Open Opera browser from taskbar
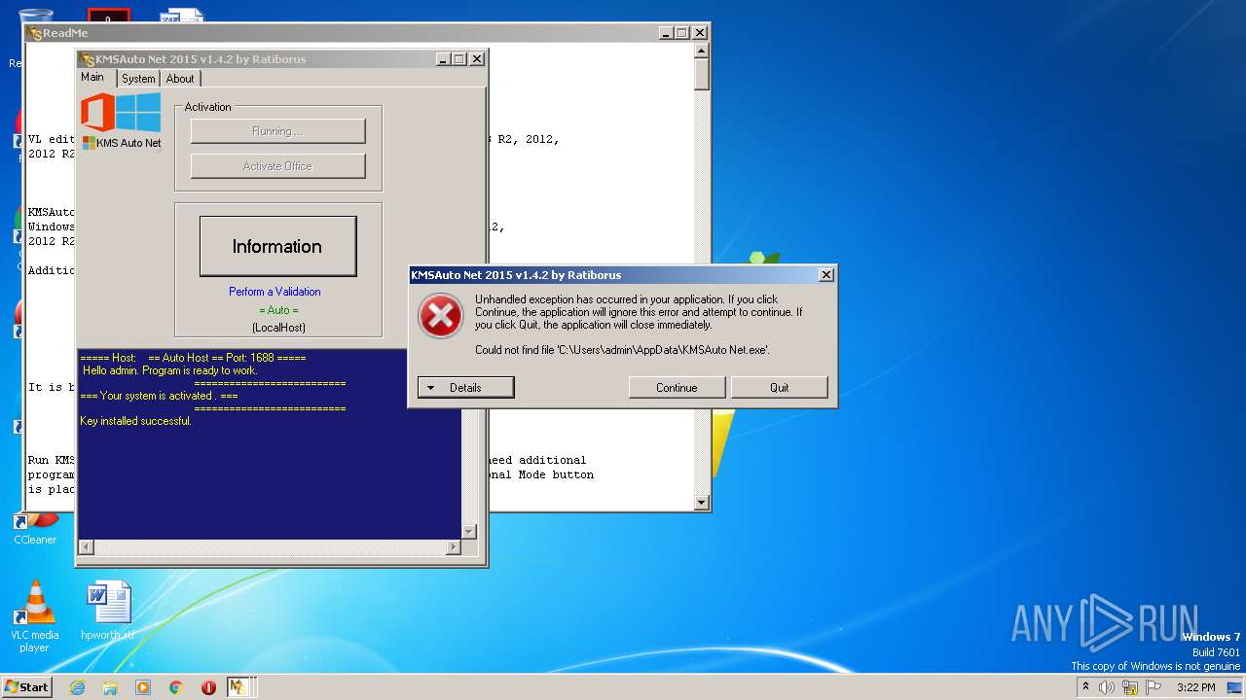The width and height of the screenshot is (1246, 700). tap(208, 687)
